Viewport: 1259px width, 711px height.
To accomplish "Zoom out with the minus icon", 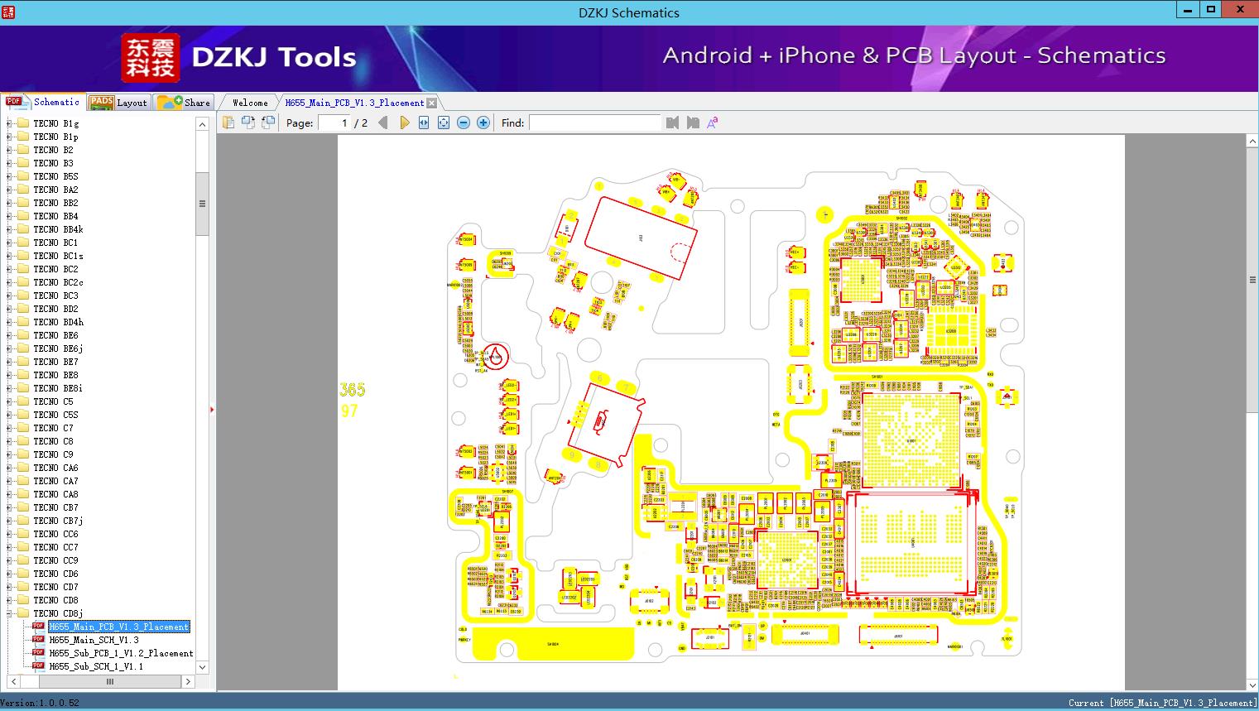I will (x=464, y=123).
